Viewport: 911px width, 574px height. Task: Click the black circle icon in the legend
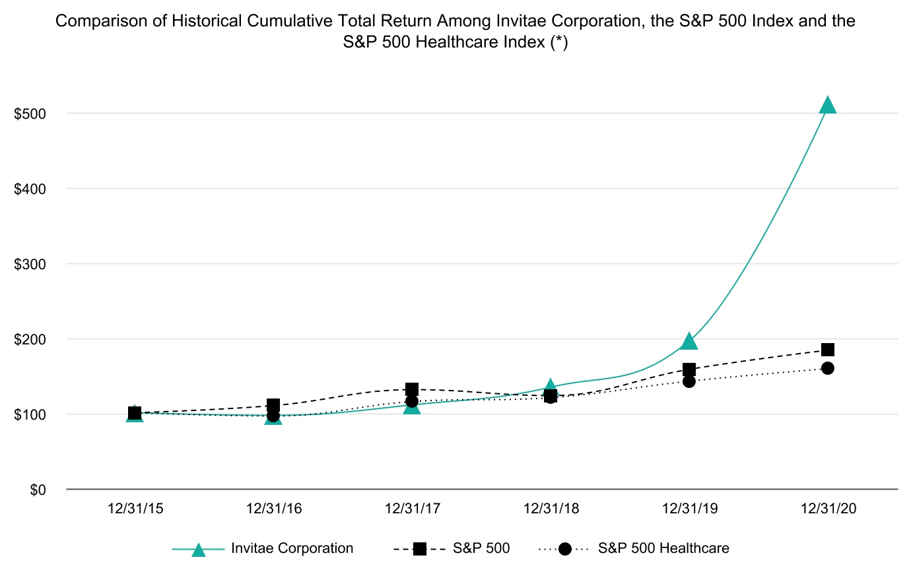coord(564,549)
